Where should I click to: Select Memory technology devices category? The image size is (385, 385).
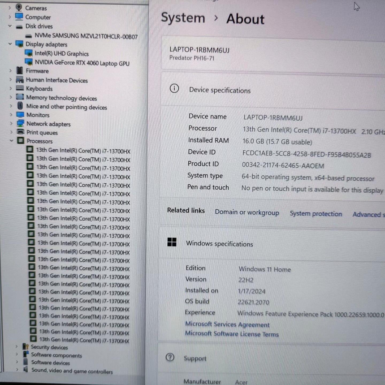tap(61, 98)
